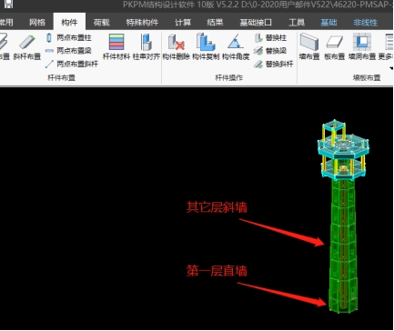Viewport: 394px width, 331px height.
Task: Open the 基础接口 ribbon tab
Action: [256, 23]
